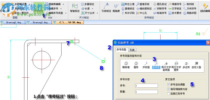Select the 方向符号 direction symbol tool
The height and width of the screenshot is (100, 210).
click(x=190, y=9)
